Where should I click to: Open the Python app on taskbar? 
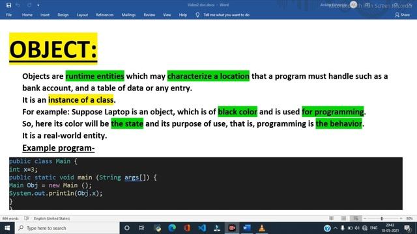pos(158,228)
